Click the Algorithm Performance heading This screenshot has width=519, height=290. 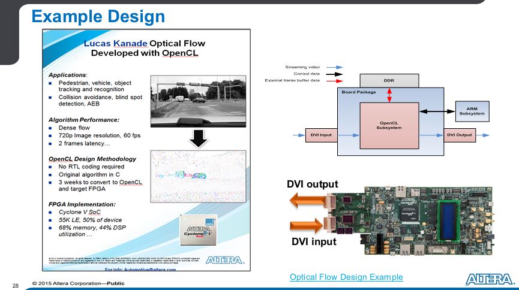coord(84,120)
